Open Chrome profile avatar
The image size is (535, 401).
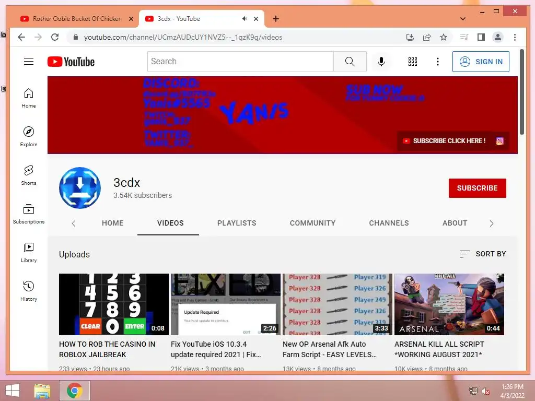pos(498,37)
